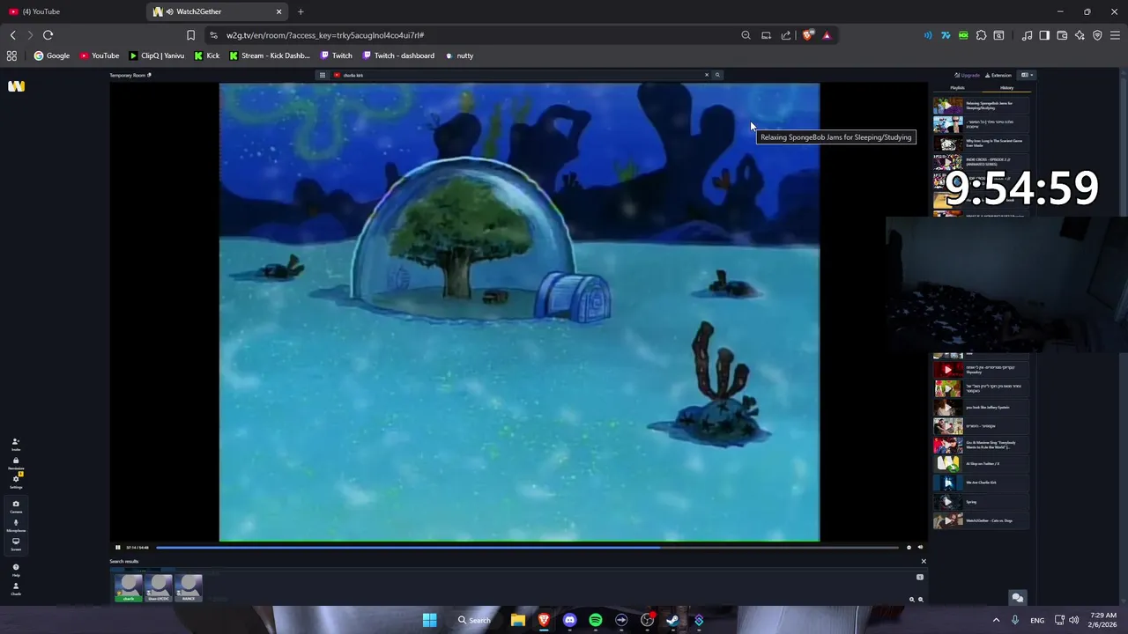The image size is (1128, 634).
Task: Click the Extension link
Action: coord(998,75)
